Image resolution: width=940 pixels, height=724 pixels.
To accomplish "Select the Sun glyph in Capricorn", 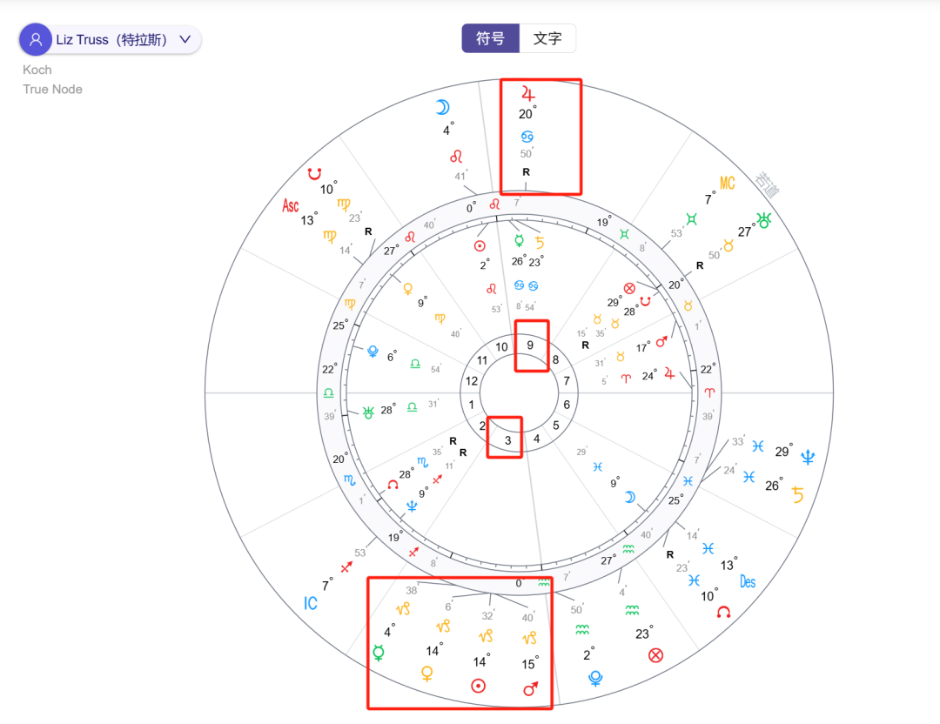I will tap(477, 686).
